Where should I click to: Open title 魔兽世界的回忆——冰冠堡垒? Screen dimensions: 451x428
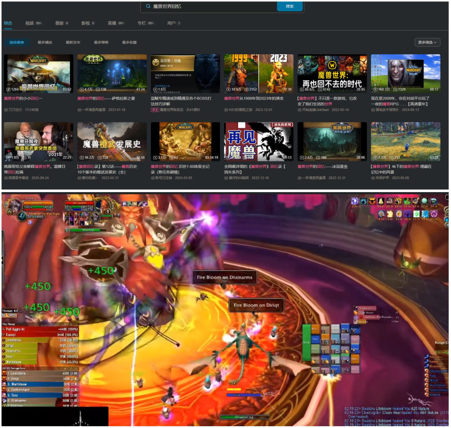click(x=323, y=167)
